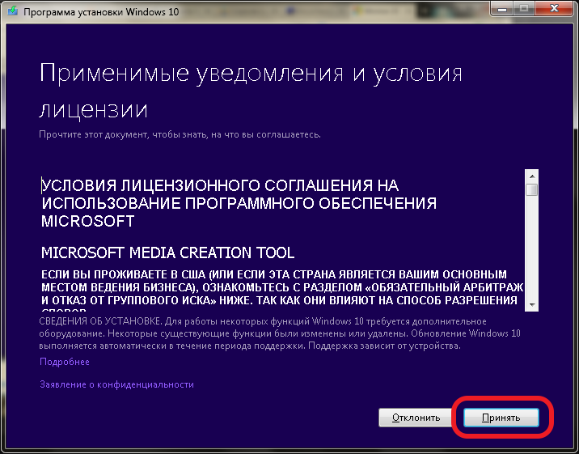Image resolution: width=579 pixels, height=454 pixels.
Task: Click the 'ЕСЛИ ВЫ ПРОЖИВАЕТЕ В США' paragraph
Action: [281, 287]
